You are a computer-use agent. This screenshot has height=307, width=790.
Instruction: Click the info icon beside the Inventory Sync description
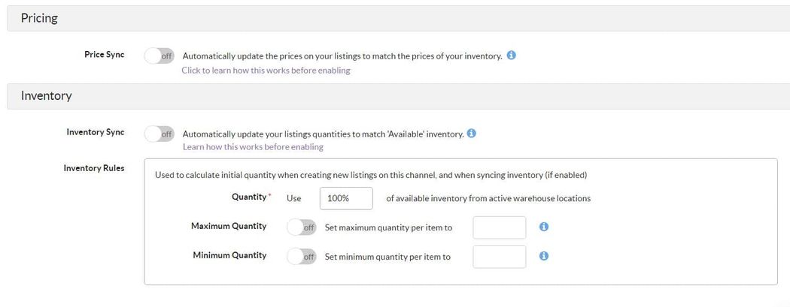coord(472,134)
